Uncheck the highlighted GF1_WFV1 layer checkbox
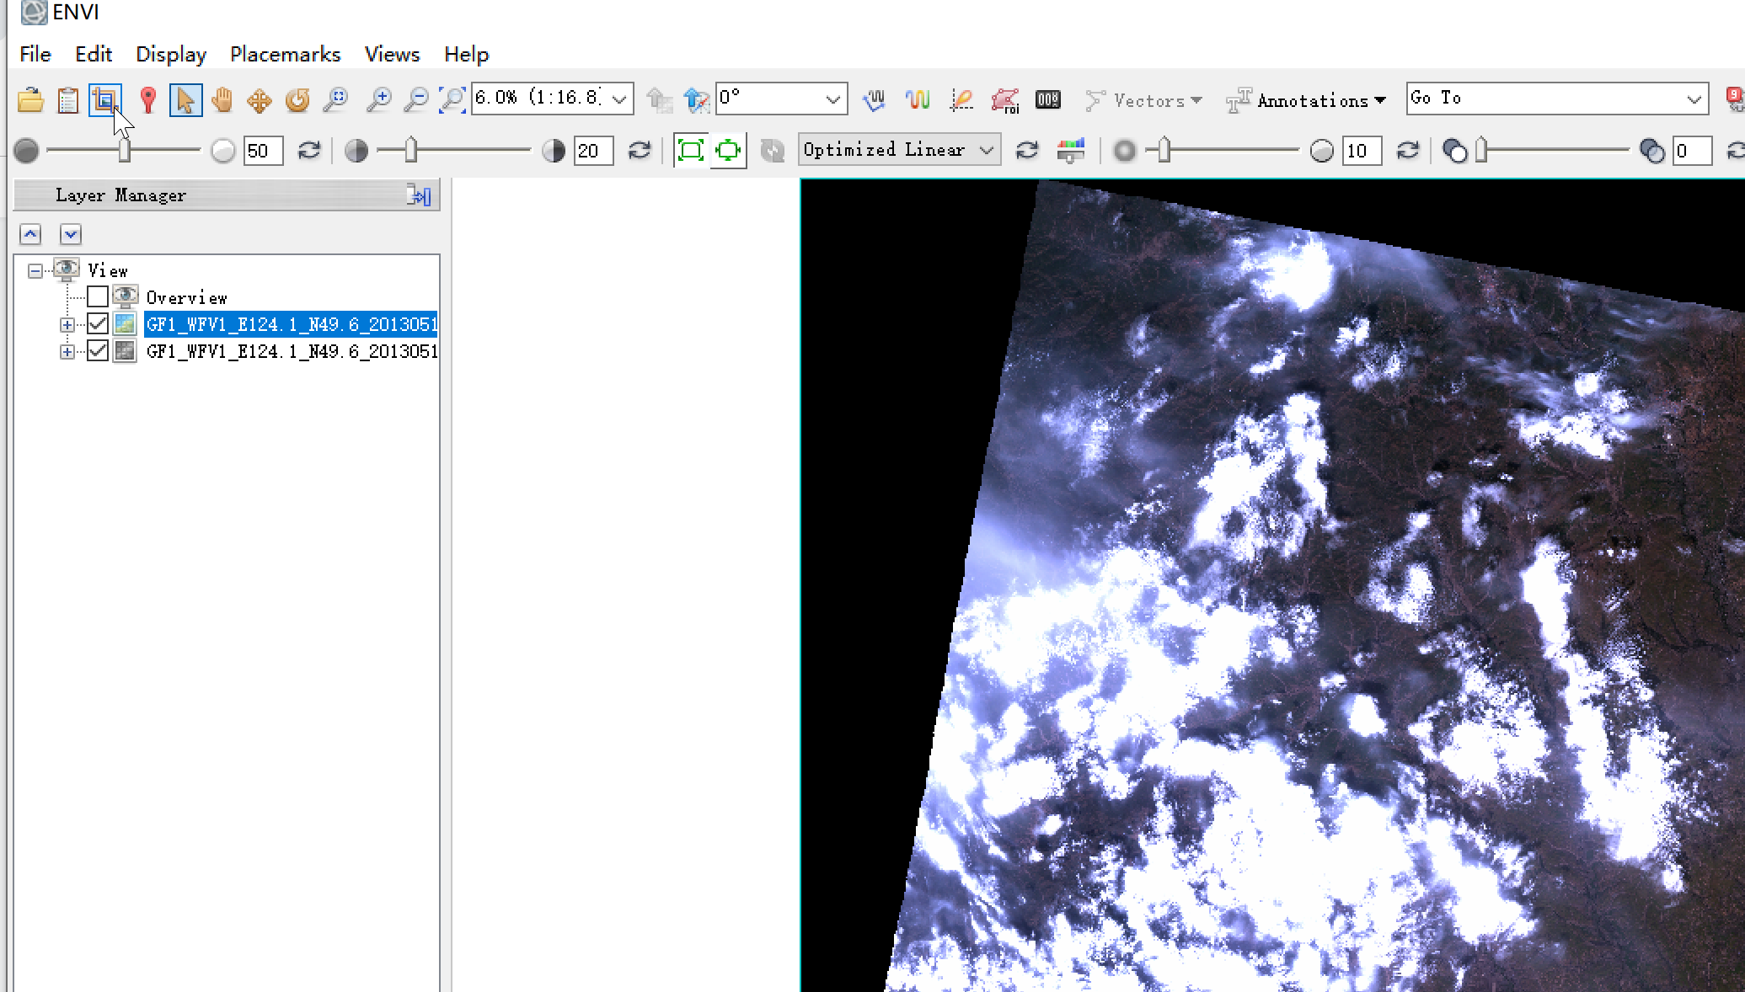Image resolution: width=1745 pixels, height=992 pixels. [98, 324]
